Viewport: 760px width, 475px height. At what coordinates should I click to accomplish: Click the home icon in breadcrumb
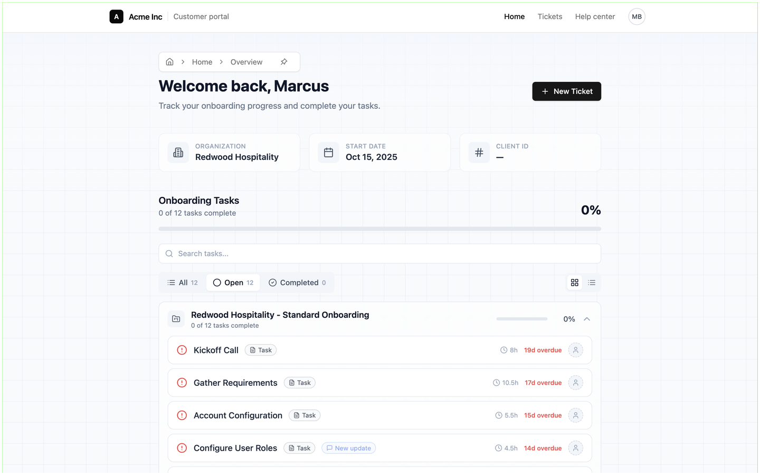(169, 62)
